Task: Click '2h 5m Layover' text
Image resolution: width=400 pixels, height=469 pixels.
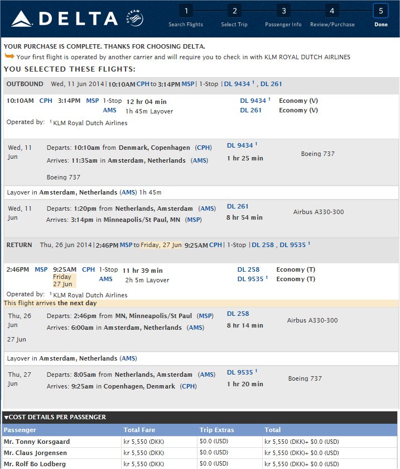Action: pos(147,280)
